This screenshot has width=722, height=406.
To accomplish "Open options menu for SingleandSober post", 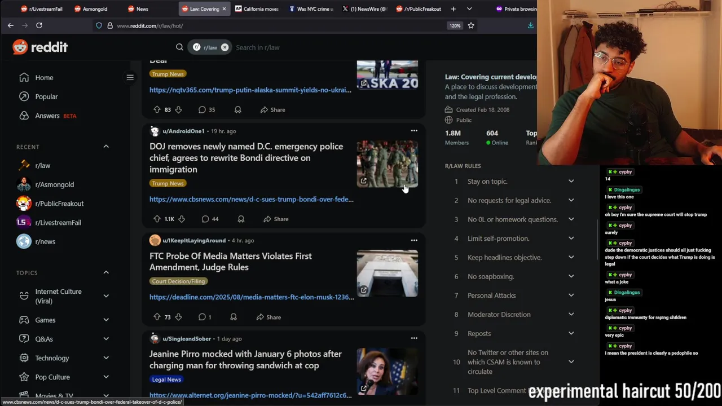I will coord(414,338).
